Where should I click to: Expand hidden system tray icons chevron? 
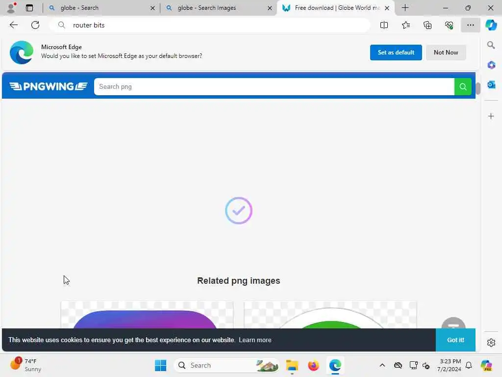(x=382, y=365)
